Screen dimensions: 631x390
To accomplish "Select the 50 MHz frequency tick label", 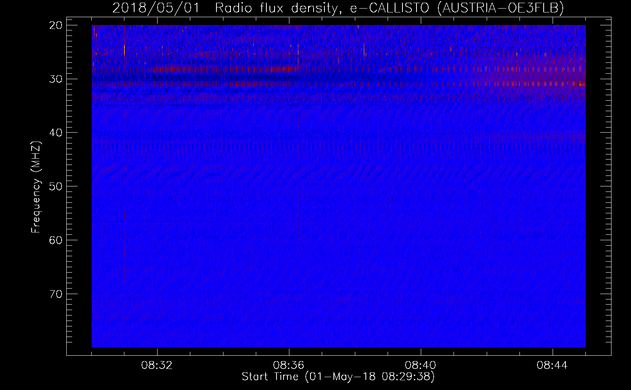I will click(56, 186).
